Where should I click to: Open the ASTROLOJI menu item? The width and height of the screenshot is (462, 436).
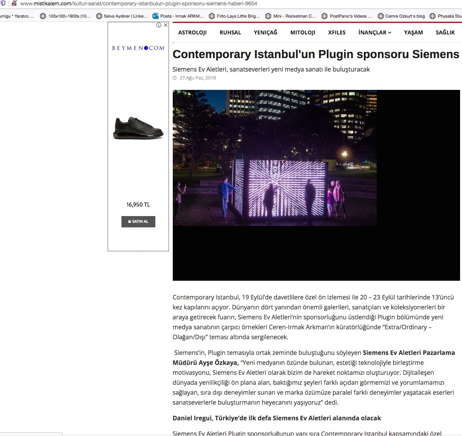[192, 33]
